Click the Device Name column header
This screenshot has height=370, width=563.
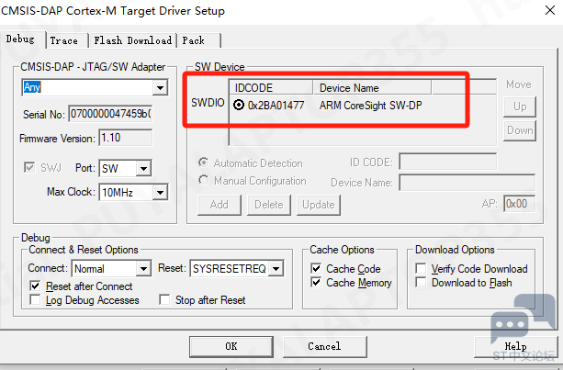372,87
